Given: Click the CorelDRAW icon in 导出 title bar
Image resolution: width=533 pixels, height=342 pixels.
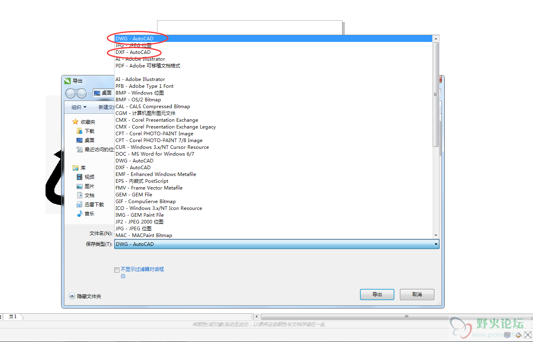Looking at the screenshot, I should pos(68,81).
